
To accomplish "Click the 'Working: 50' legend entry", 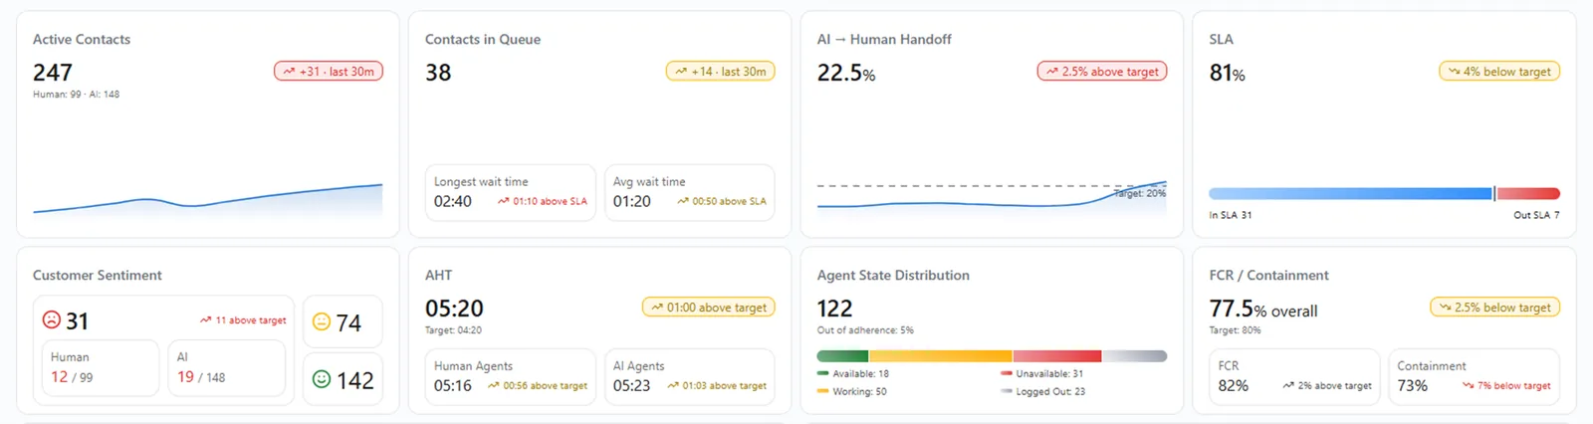I will pos(852,392).
